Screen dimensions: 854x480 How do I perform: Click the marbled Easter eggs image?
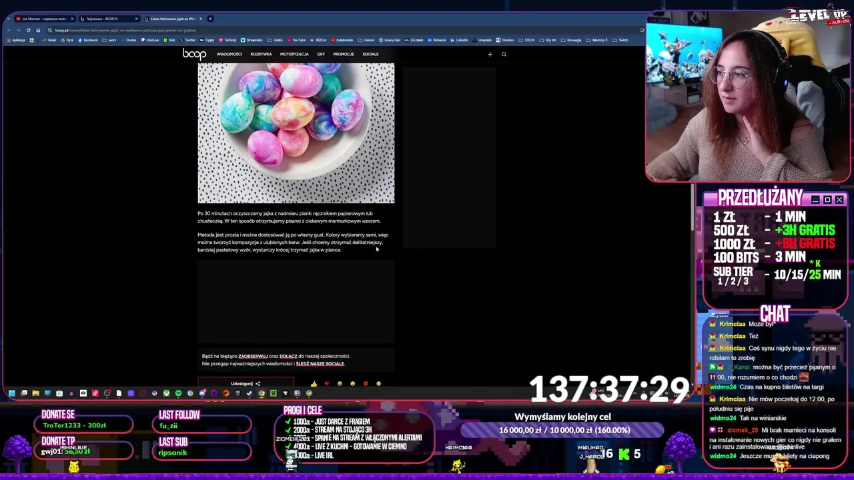pos(296,133)
